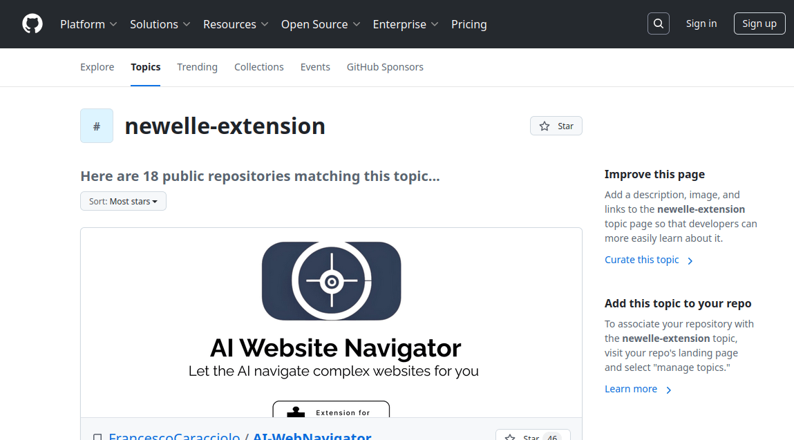This screenshot has width=794, height=440.
Task: Click the GitHub logo in the header
Action: click(x=32, y=23)
